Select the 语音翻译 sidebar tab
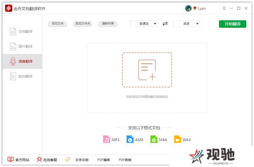This screenshot has width=254, height=167. pyautogui.click(x=22, y=61)
